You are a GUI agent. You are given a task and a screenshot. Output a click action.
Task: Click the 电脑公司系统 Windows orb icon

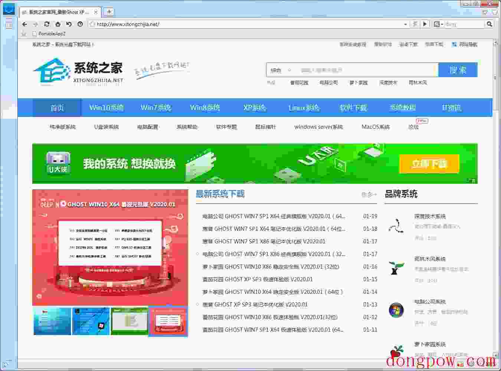click(396, 311)
